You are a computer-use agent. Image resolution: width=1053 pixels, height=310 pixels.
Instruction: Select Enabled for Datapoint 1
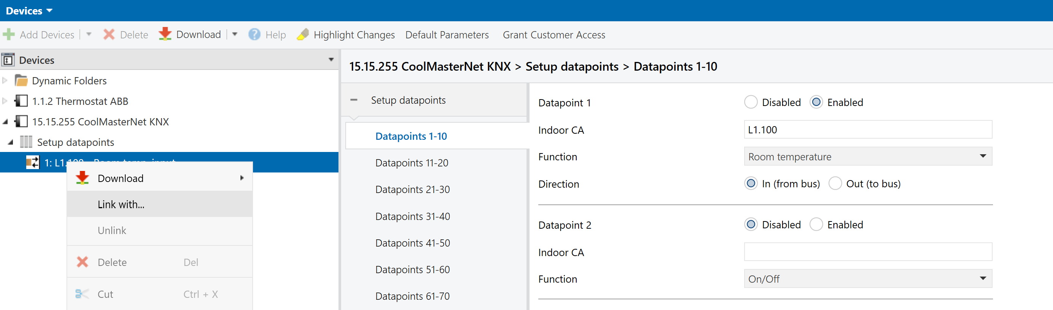(816, 102)
